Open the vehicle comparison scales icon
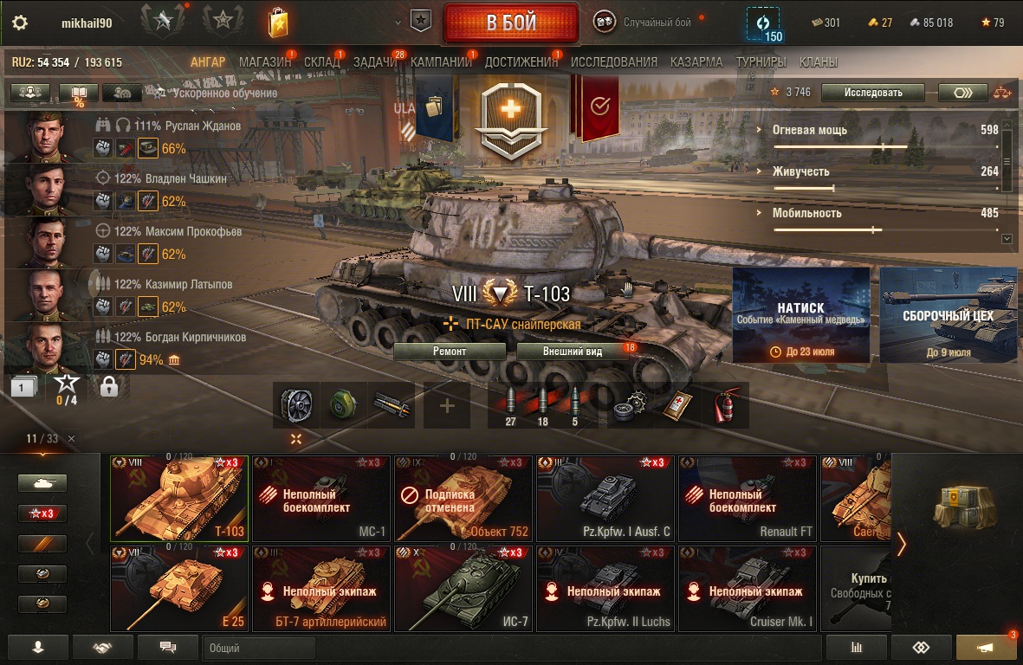Image resolution: width=1023 pixels, height=665 pixels. (1002, 93)
